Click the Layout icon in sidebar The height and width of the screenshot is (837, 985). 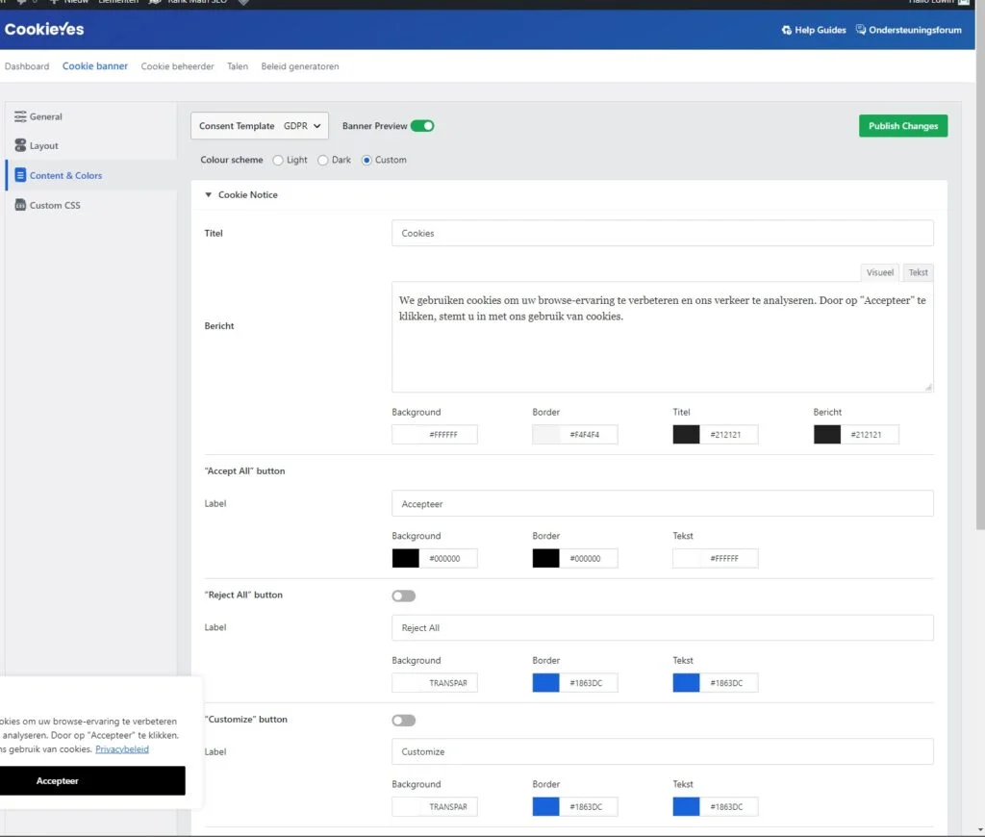(x=21, y=146)
